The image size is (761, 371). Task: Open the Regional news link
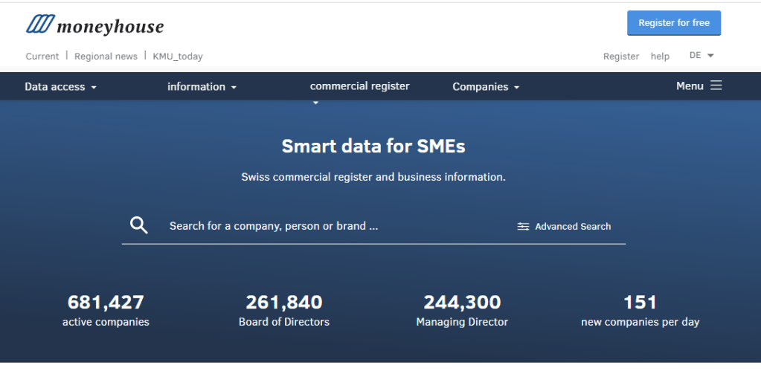point(106,57)
